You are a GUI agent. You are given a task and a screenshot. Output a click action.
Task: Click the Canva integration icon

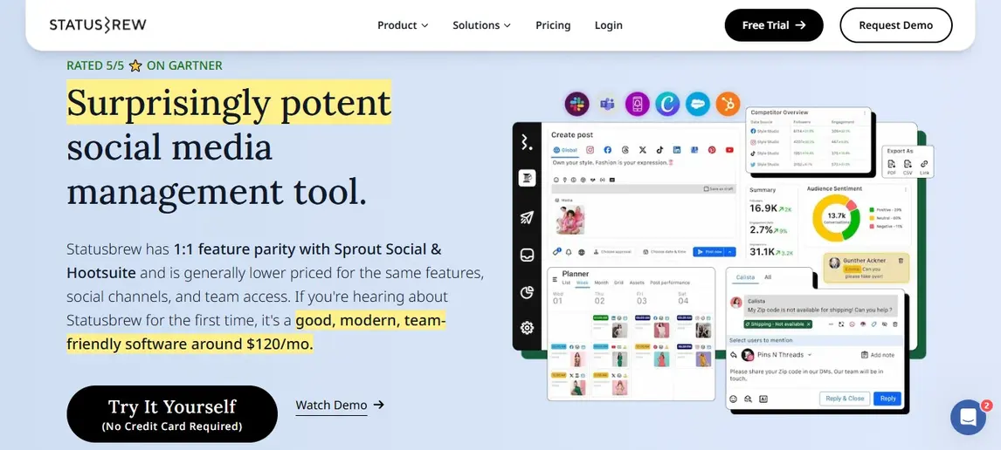667,105
